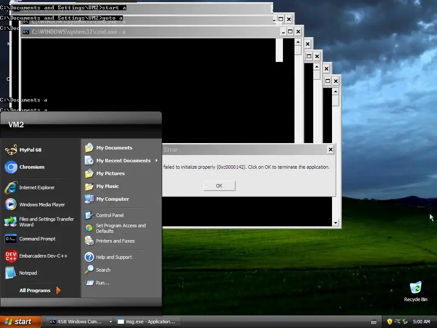Click the 5:00 AM clock
The width and height of the screenshot is (437, 328).
coord(421,322)
